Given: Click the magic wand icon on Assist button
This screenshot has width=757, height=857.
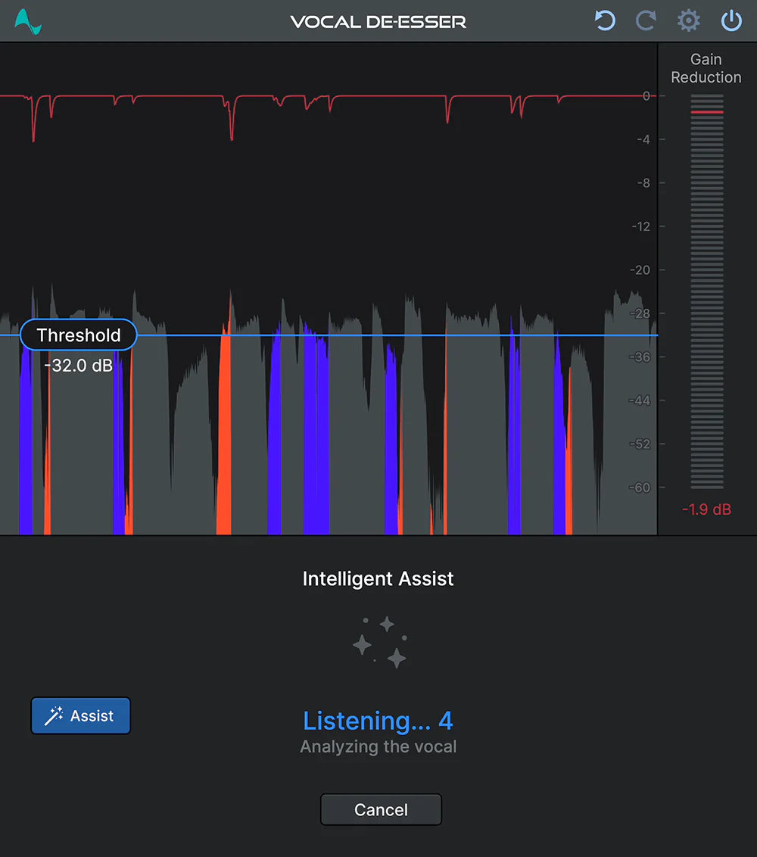Looking at the screenshot, I should click(51, 715).
